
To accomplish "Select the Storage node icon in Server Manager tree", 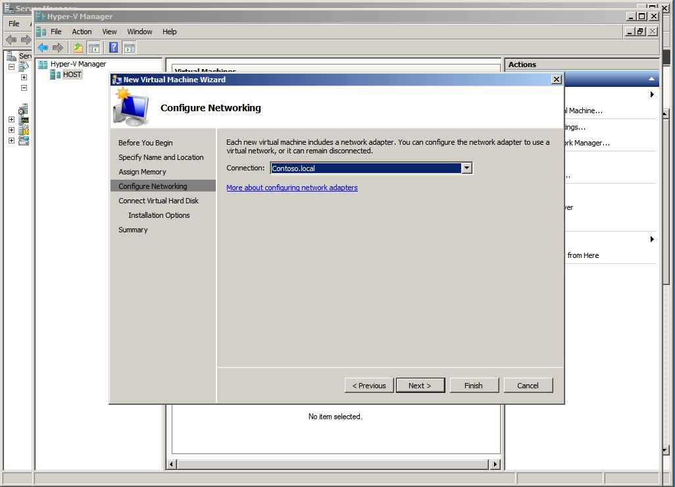I will (x=24, y=140).
